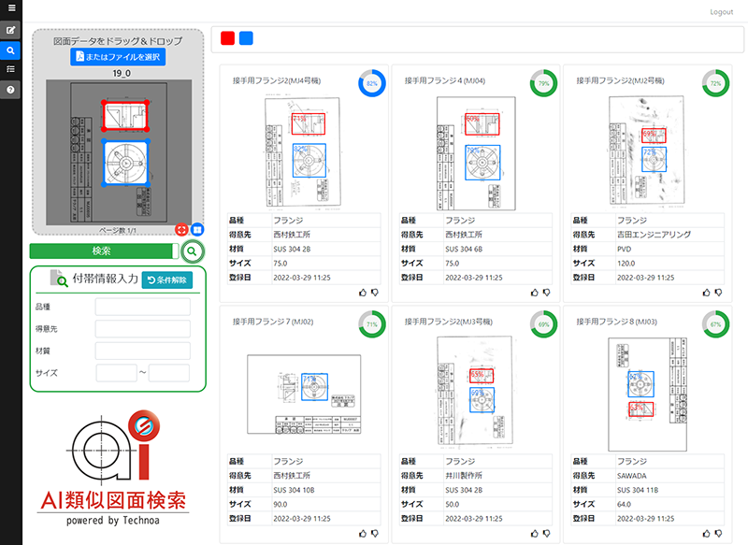This screenshot has height=545, width=748.
Task: Thumbs up 接手用フランジ4(MJ04) result
Action: (x=534, y=293)
